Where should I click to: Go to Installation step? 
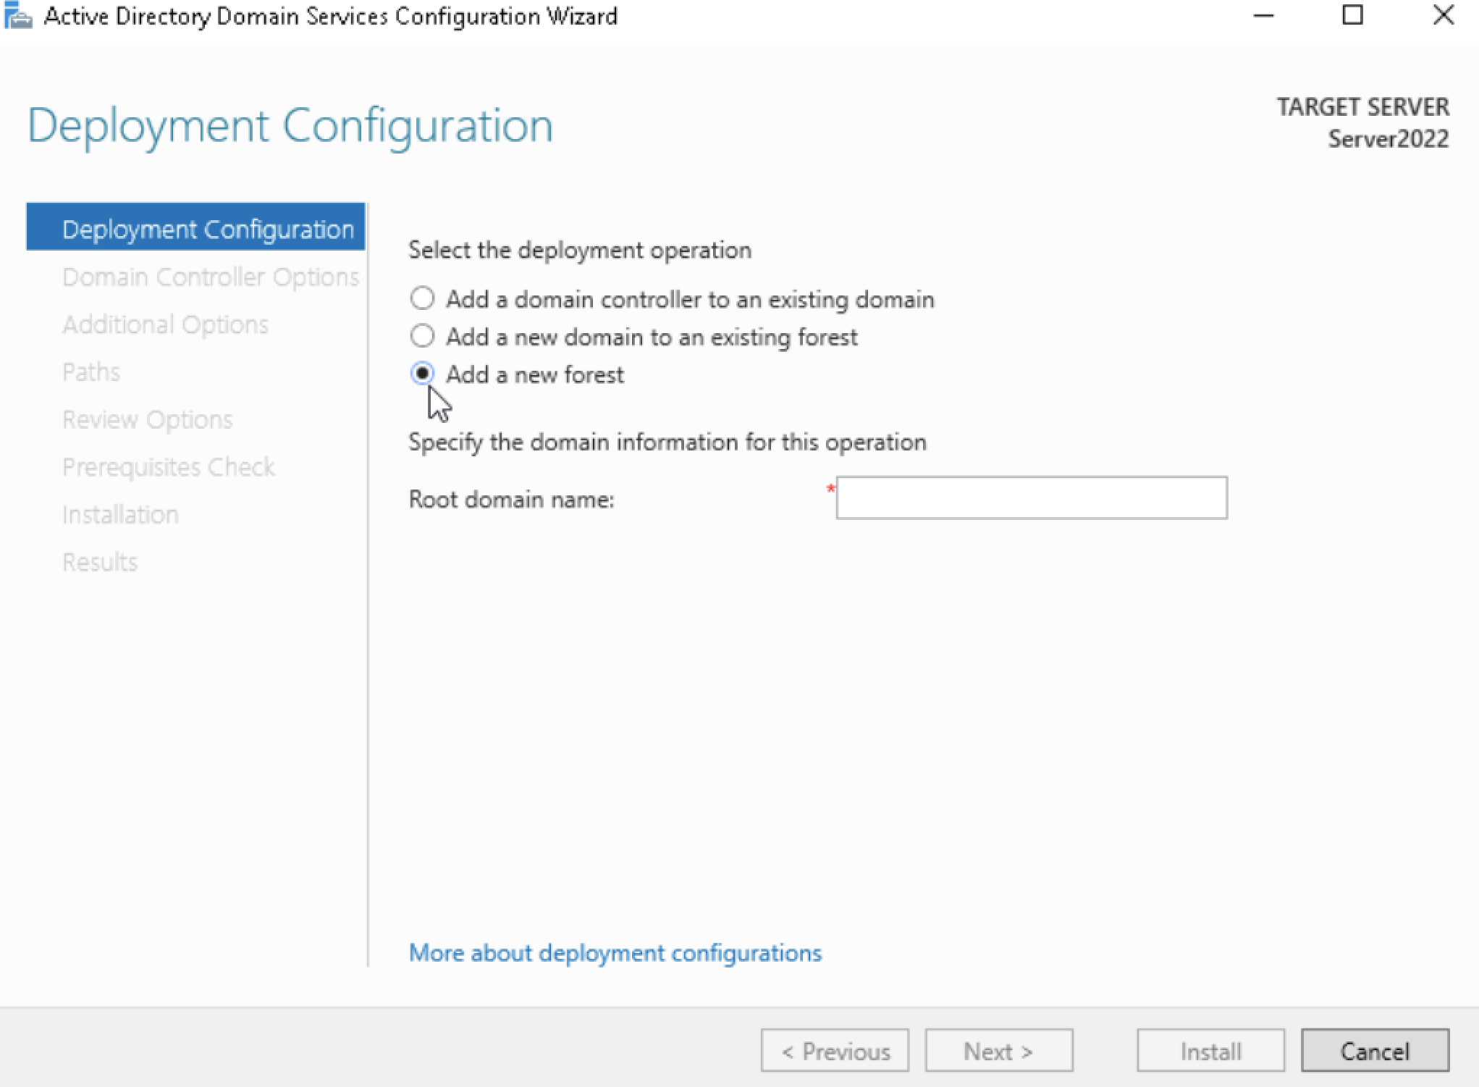point(120,515)
